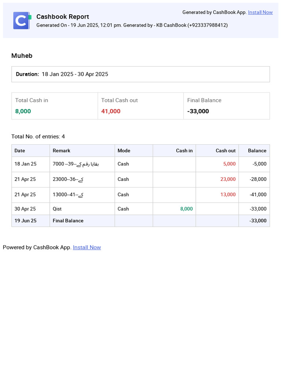Image resolution: width=281 pixels, height=375 pixels.
Task: Click the Final Balance summary value -33,000
Action: coord(198,111)
